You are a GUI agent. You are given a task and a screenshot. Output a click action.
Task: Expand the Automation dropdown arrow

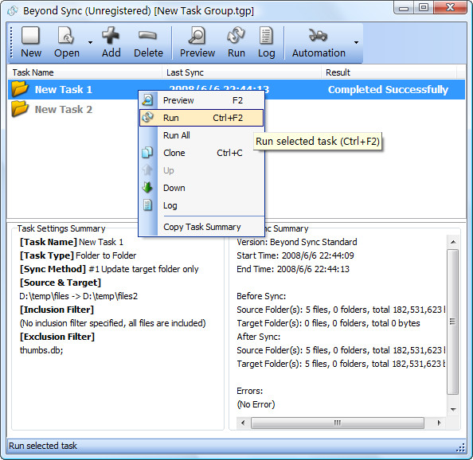tap(356, 42)
